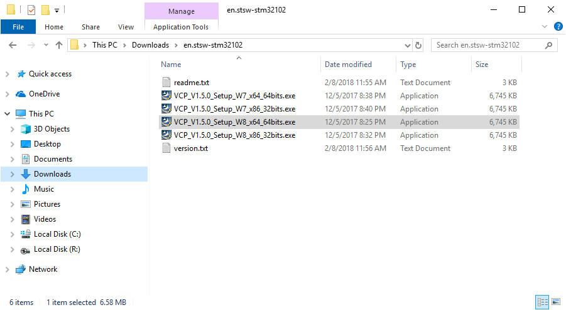Click the Forward navigation arrow
This screenshot has width=566, height=310.
coord(31,45)
